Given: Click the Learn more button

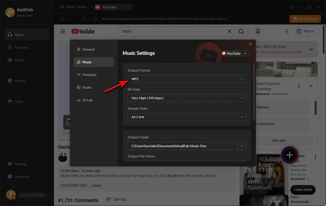Looking at the screenshot, I should [x=303, y=190].
